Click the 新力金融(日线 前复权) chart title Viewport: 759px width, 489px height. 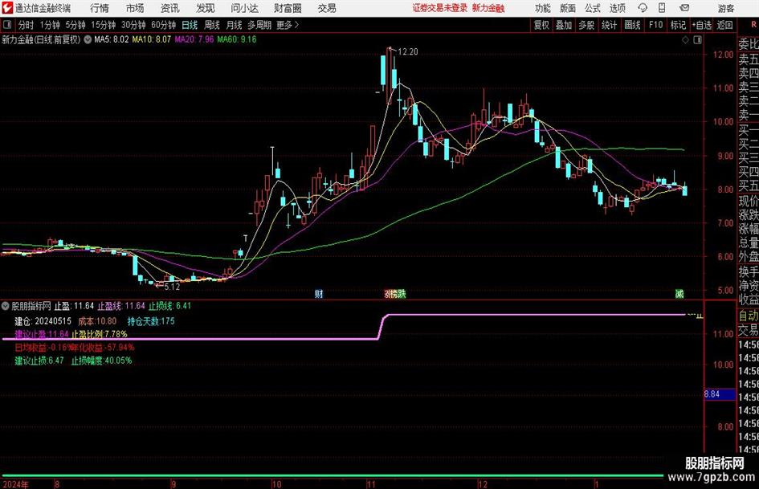point(41,39)
